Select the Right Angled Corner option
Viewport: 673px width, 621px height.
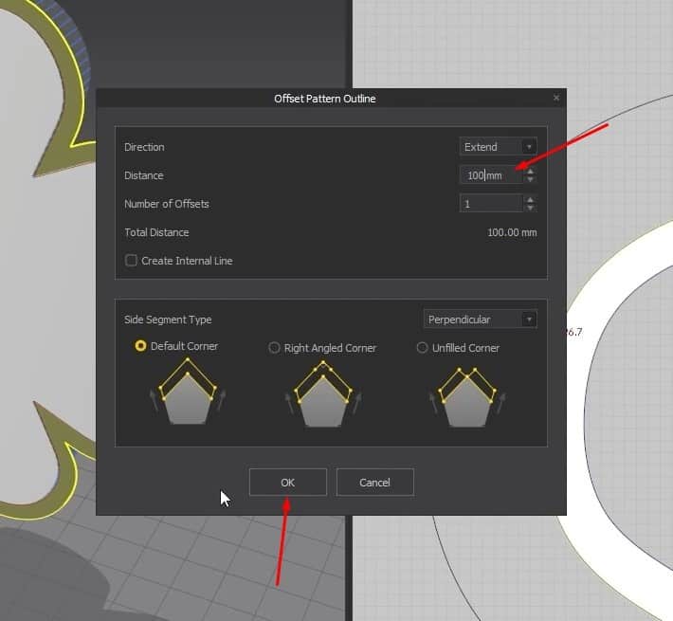[274, 348]
